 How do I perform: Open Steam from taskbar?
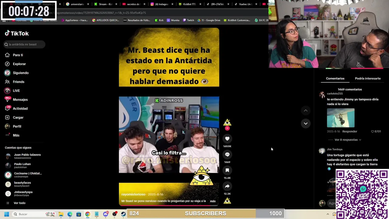123,214
